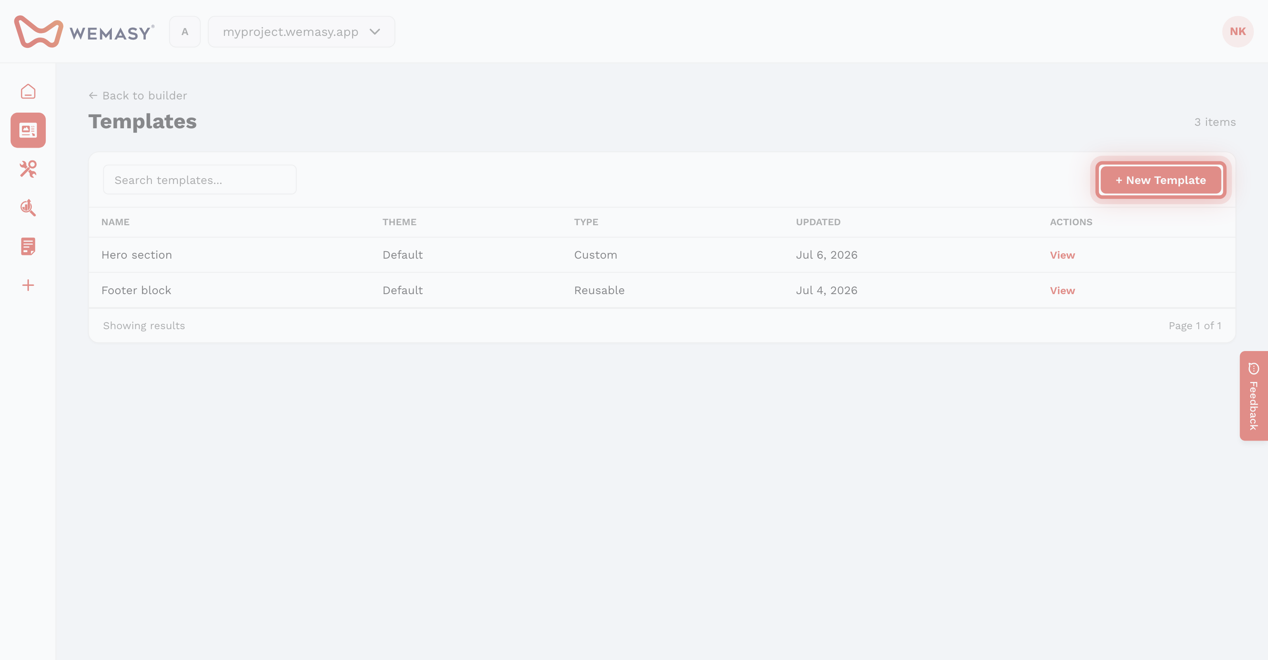The height and width of the screenshot is (660, 1268).
Task: Select the Templates sidebar icon
Action: click(28, 130)
